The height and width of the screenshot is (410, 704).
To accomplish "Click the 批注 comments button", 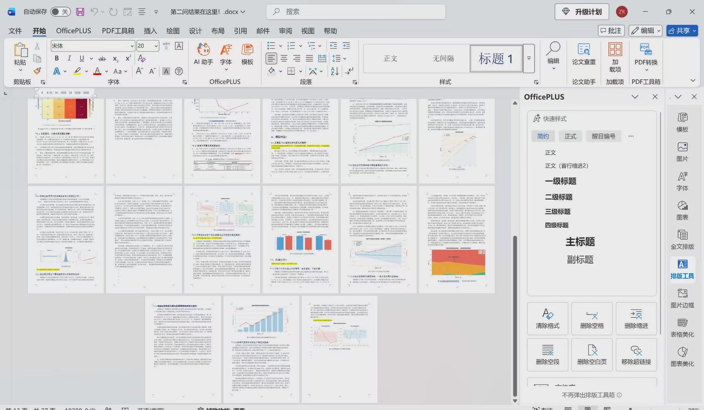I will (x=611, y=31).
